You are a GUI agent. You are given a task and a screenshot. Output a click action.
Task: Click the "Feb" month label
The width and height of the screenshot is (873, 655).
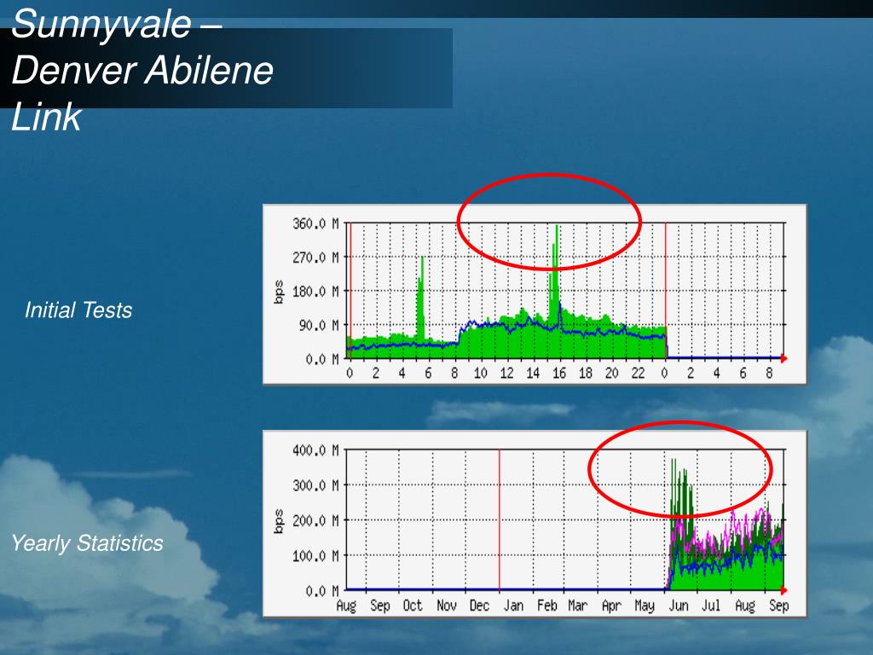546,606
